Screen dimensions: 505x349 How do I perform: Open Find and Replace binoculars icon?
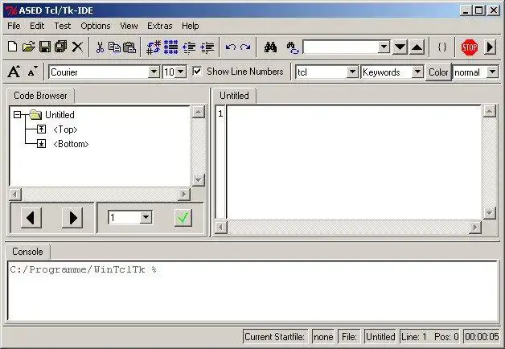pyautogui.click(x=293, y=47)
